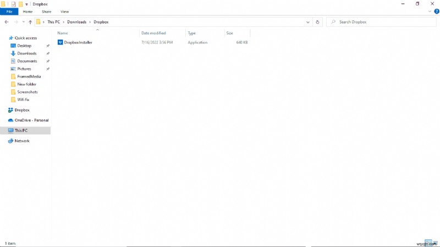This screenshot has width=440, height=247.
Task: Click the Network icon in navigation pane
Action: (x=10, y=141)
